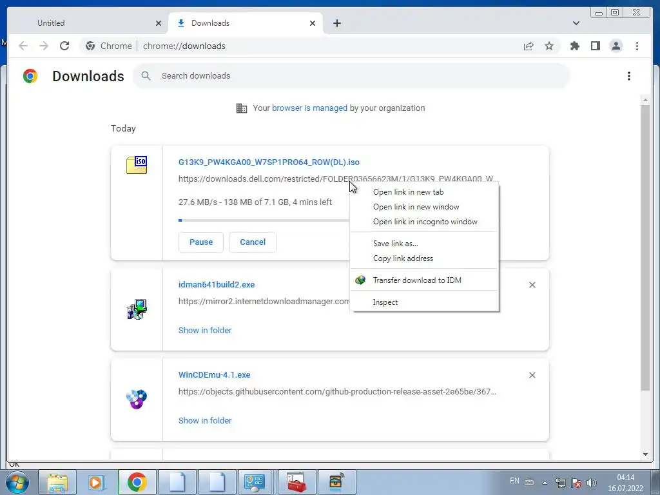Open the Extensions puzzle icon

coord(574,46)
